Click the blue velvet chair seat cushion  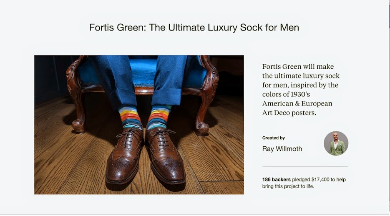coord(144,72)
